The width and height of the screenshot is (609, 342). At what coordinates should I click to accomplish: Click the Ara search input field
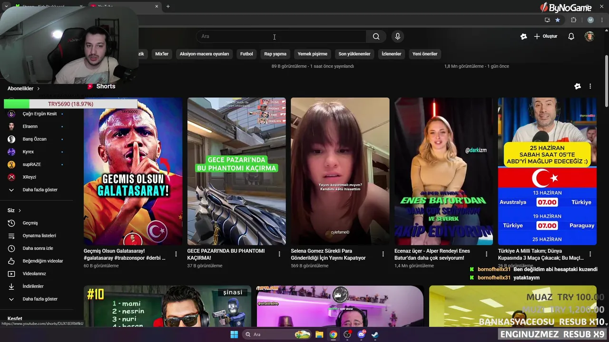(281, 36)
